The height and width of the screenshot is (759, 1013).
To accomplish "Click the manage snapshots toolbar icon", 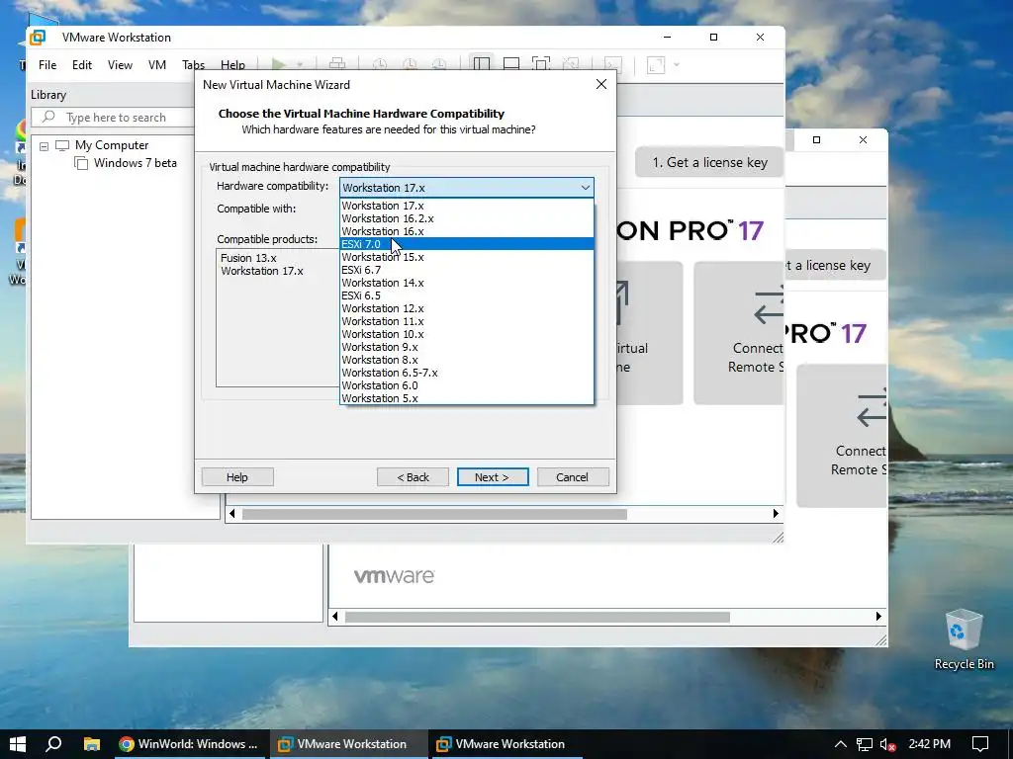I will click(439, 64).
